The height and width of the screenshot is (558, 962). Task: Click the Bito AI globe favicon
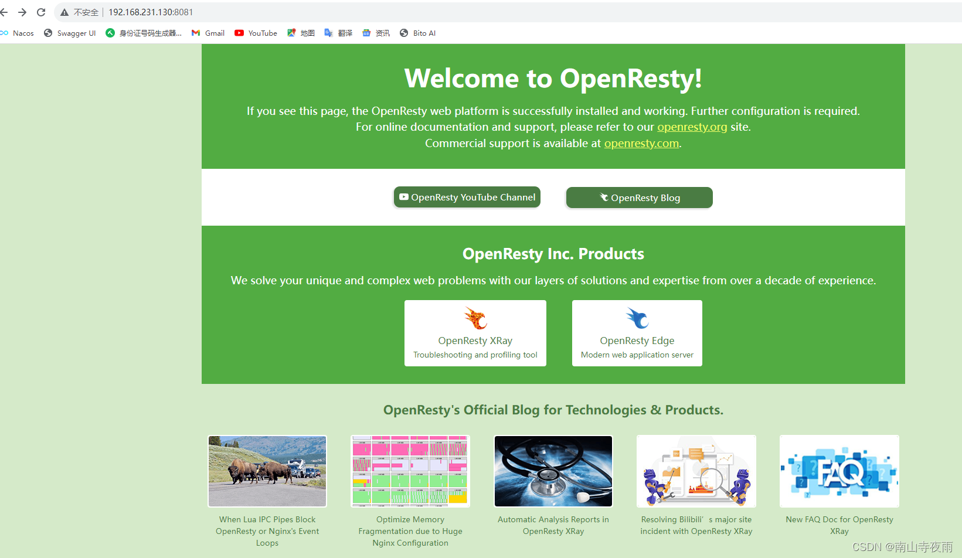coord(404,33)
